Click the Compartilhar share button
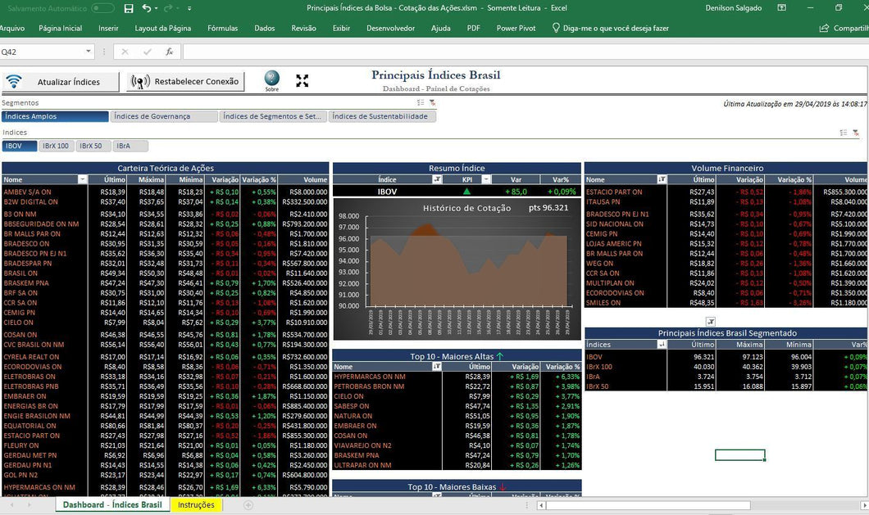Screen dimensions: 869x515 [844, 28]
